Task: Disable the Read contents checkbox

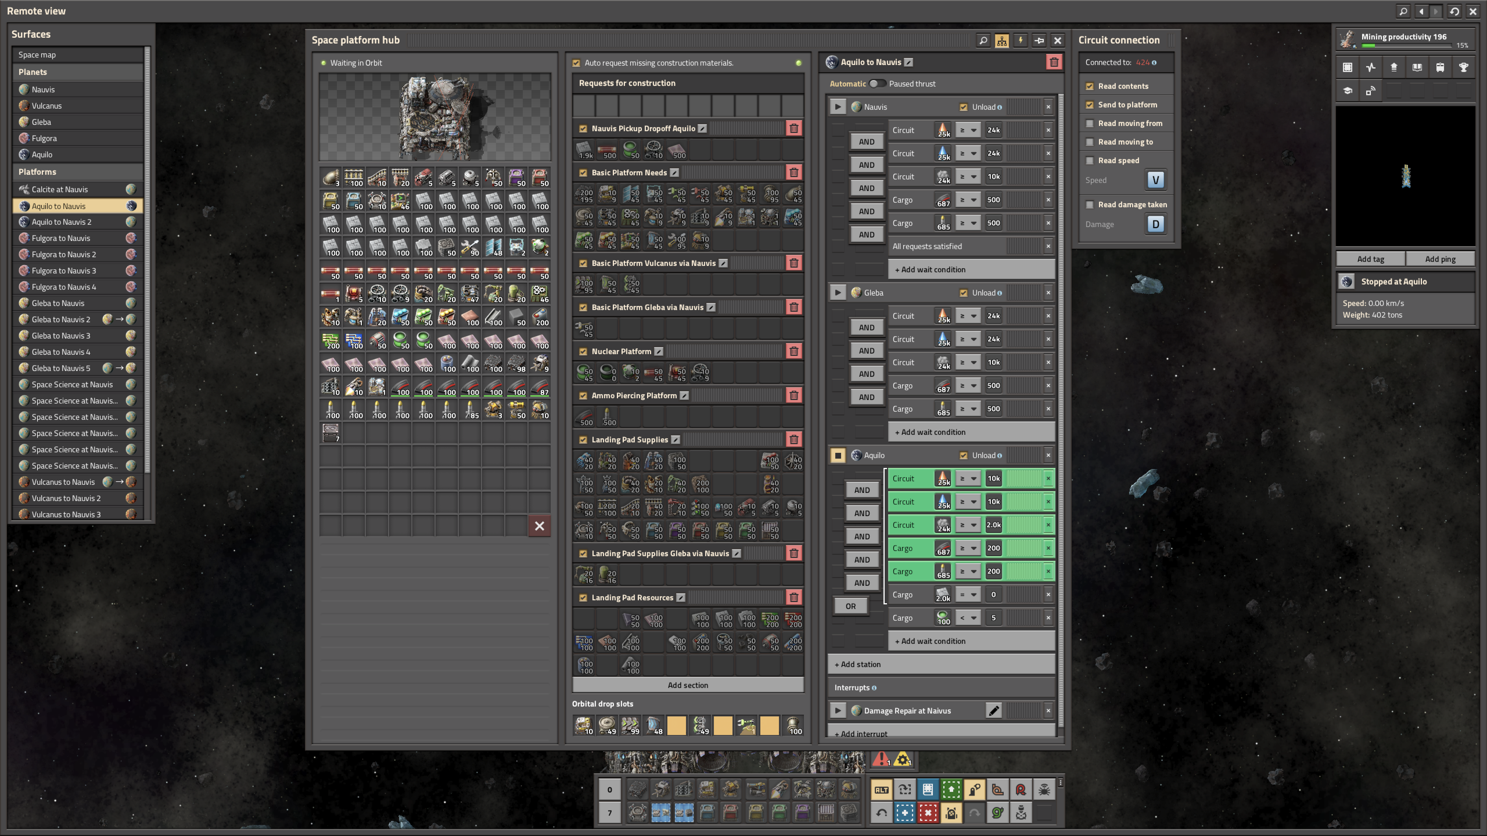Action: click(1090, 87)
